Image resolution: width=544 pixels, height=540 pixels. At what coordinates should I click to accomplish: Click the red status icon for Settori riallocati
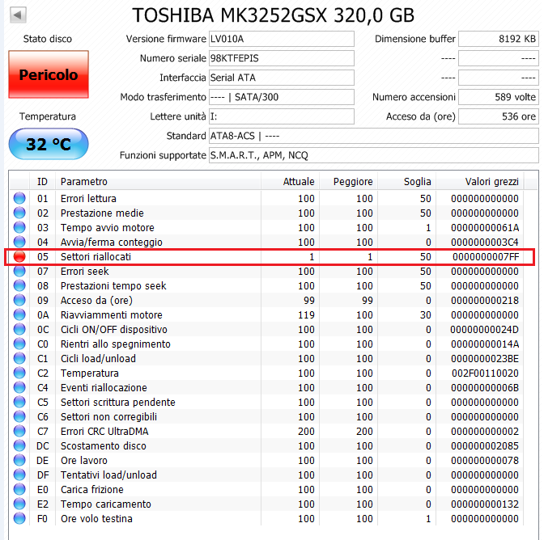coord(19,256)
